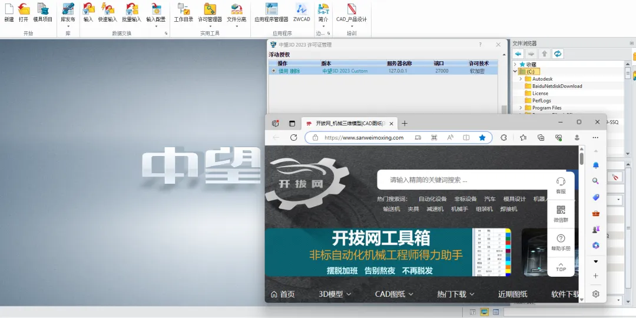The image size is (636, 318).
Task: Select the License folder in file browser
Action: click(x=540, y=93)
